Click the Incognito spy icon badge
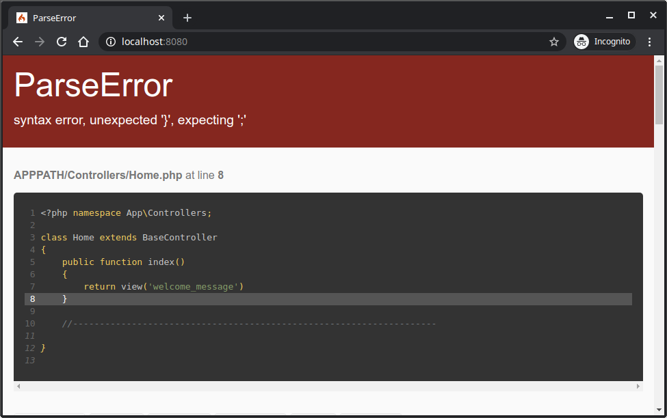 point(581,42)
